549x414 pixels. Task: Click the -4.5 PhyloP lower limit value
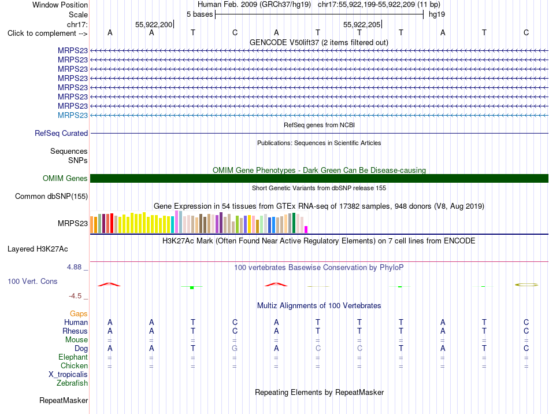(75, 296)
